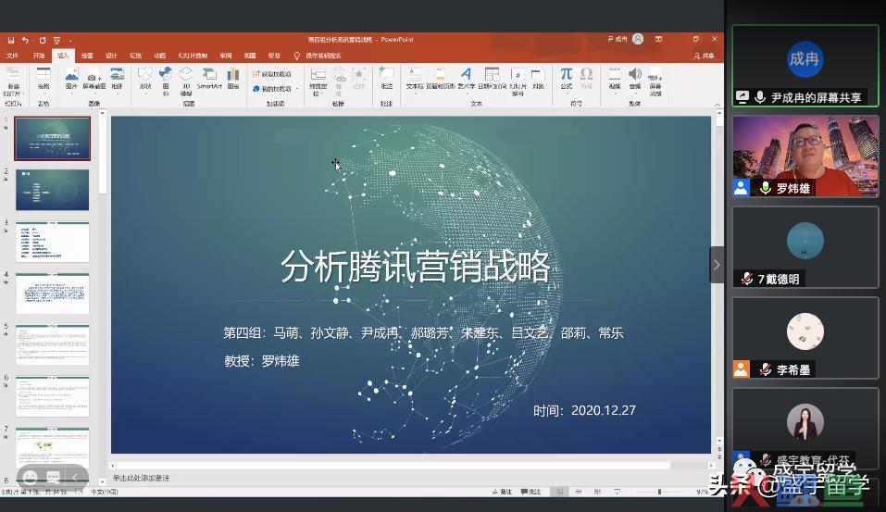Toggle the 备注 (Notes) status bar button
The image size is (886, 512).
point(503,492)
